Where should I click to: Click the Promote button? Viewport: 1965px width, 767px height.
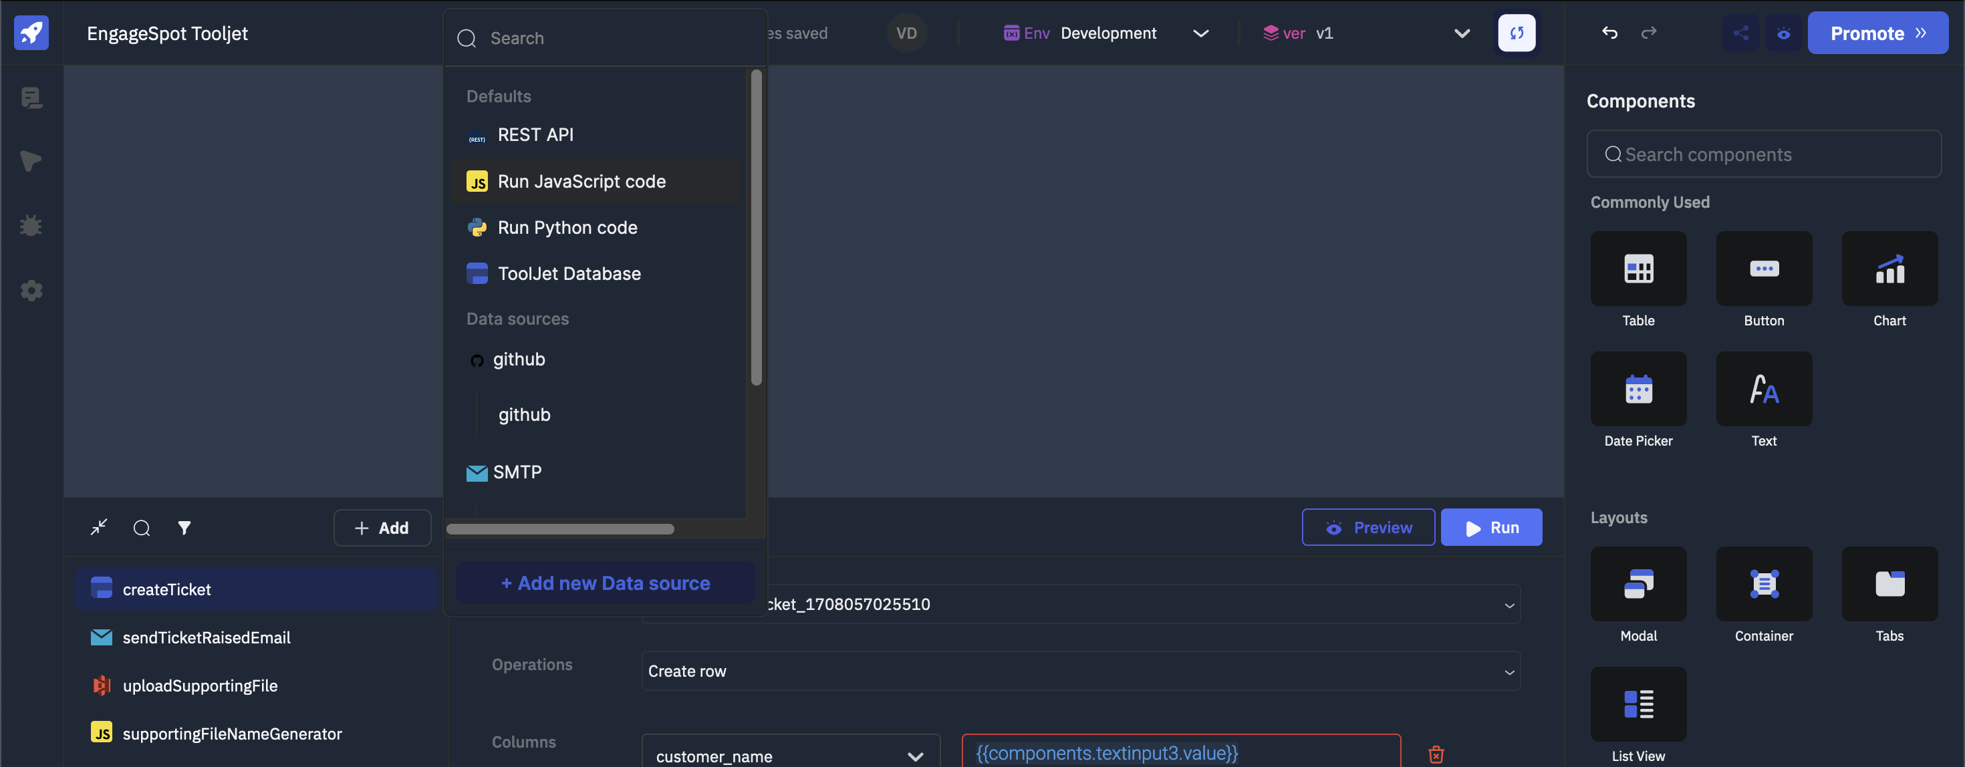click(x=1878, y=33)
